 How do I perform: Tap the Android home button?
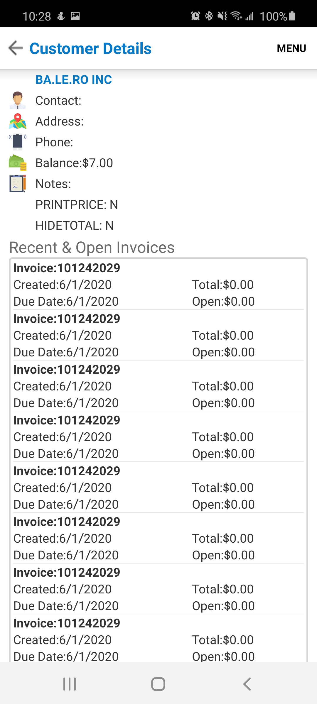point(158,684)
